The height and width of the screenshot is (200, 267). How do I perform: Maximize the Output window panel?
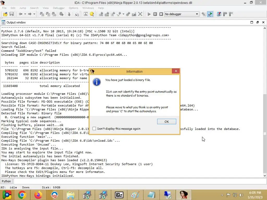pyautogui.click(x=252, y=22)
